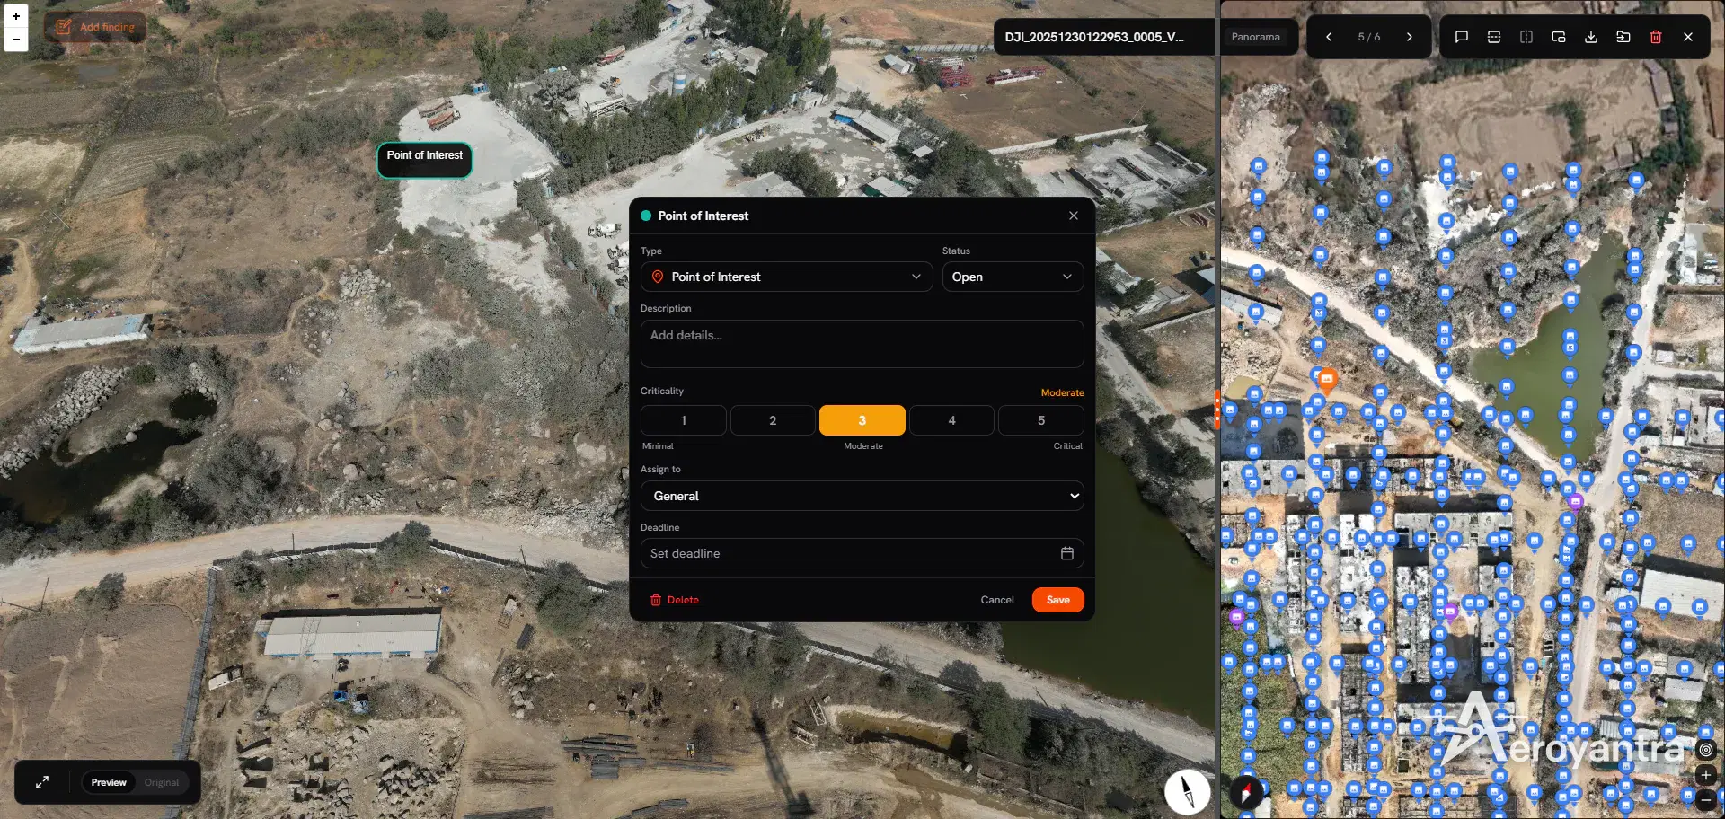Download the current image
Screen dimensions: 1725x819
click(1591, 37)
